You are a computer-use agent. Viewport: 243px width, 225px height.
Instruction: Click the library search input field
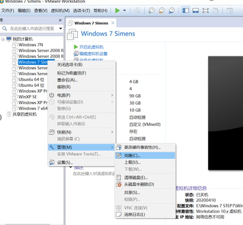coord(32,29)
